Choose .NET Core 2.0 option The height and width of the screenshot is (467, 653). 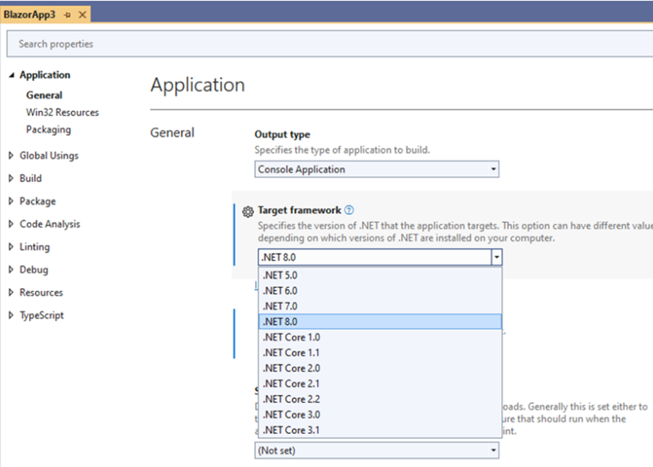click(380, 368)
